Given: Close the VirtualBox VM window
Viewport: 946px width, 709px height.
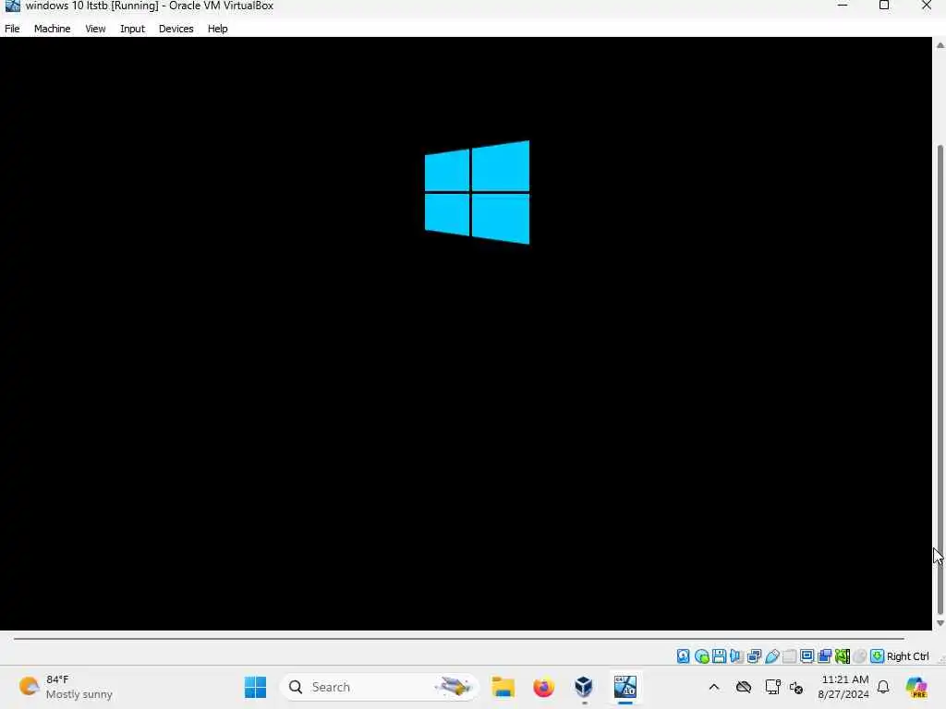Looking at the screenshot, I should pos(927,6).
